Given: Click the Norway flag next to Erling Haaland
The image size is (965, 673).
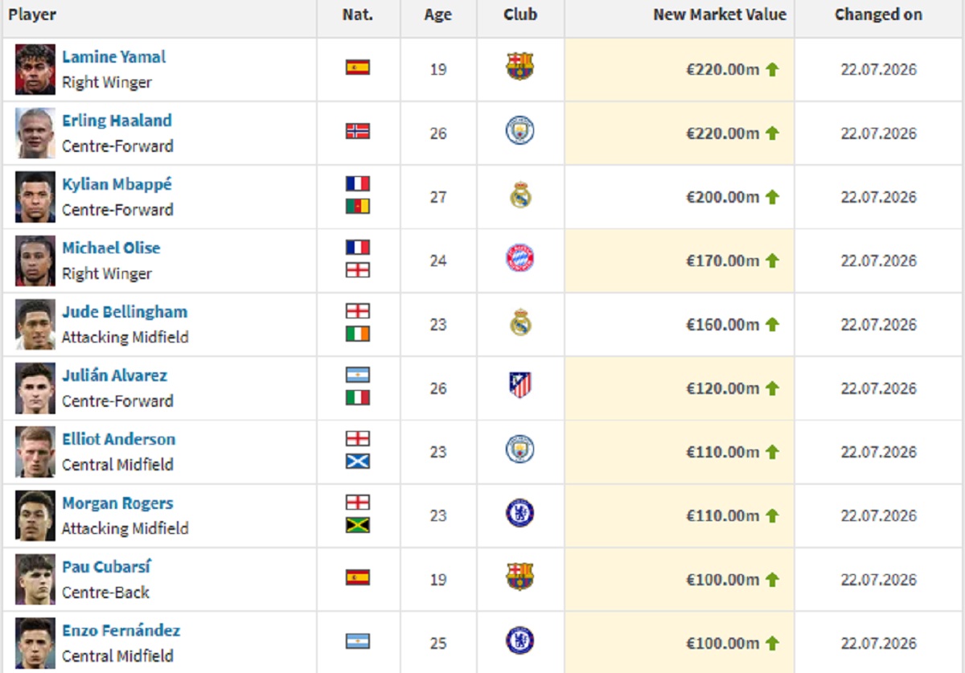Looking at the screenshot, I should pyautogui.click(x=358, y=130).
